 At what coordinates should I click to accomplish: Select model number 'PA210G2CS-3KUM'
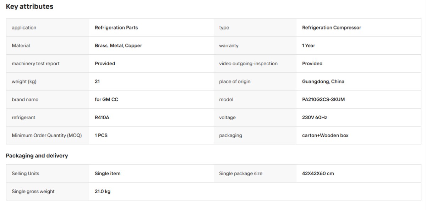click(323, 99)
